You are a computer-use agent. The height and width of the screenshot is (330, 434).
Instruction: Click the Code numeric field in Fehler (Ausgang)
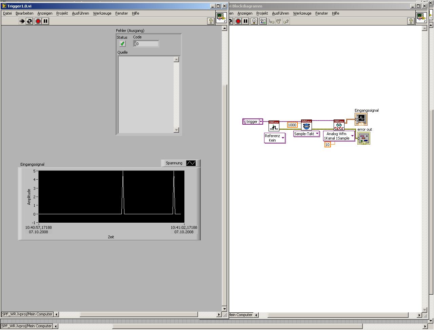[x=146, y=43]
